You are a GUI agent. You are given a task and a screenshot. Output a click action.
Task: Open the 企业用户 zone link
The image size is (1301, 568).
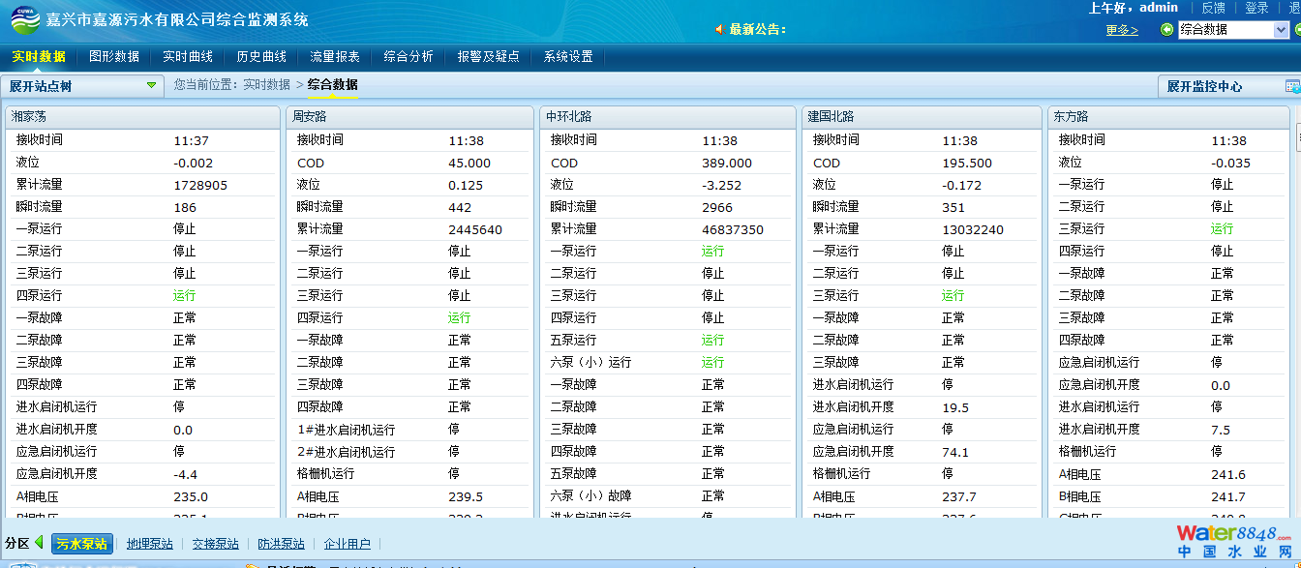click(x=347, y=544)
